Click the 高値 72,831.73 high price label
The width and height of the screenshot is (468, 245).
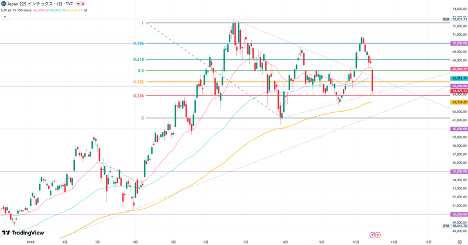[x=455, y=19]
